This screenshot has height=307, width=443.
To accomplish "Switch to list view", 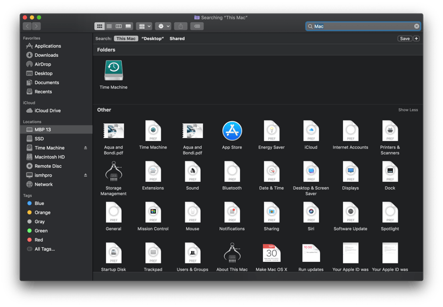I will click(109, 26).
